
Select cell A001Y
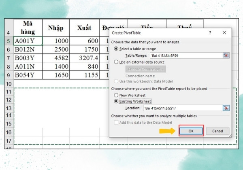coord(28,41)
